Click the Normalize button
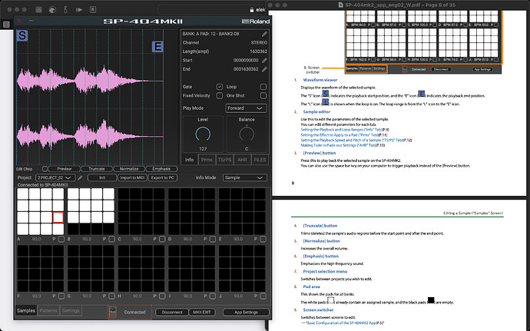The height and width of the screenshot is (331, 530). tap(129, 169)
